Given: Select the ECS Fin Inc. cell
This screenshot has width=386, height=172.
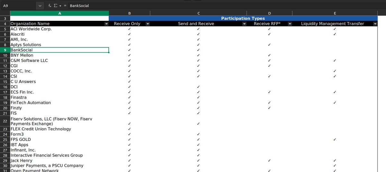Looking at the screenshot, I should pos(60,92).
